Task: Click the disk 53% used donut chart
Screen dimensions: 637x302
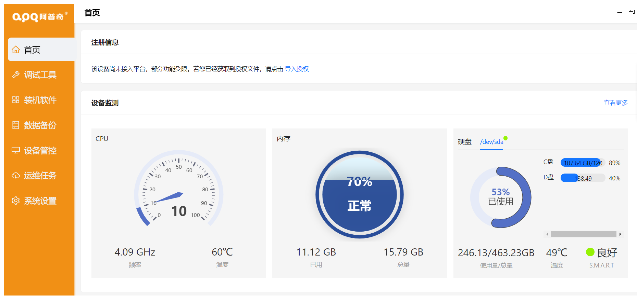Action: point(500,197)
